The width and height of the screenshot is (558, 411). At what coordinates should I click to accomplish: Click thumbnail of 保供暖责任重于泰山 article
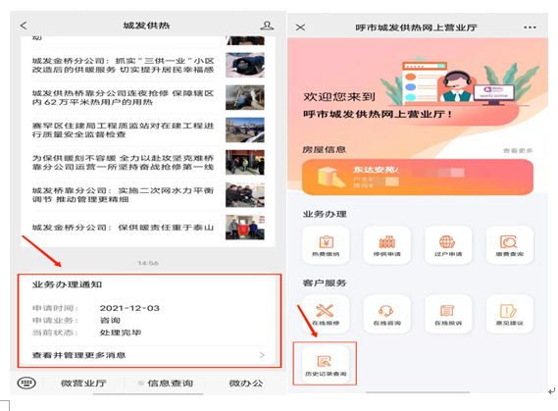point(245,228)
